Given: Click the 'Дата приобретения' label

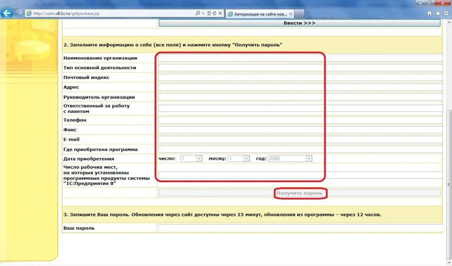Looking at the screenshot, I should click(89, 159).
